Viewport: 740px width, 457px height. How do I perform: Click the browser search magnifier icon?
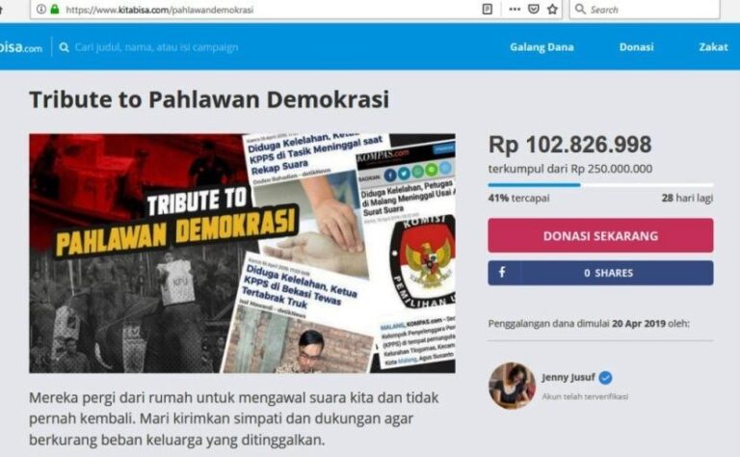[x=580, y=9]
